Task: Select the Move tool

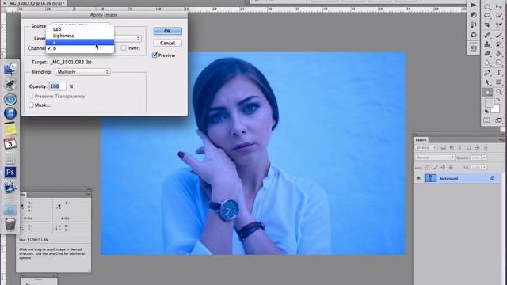Action: (x=499, y=6)
